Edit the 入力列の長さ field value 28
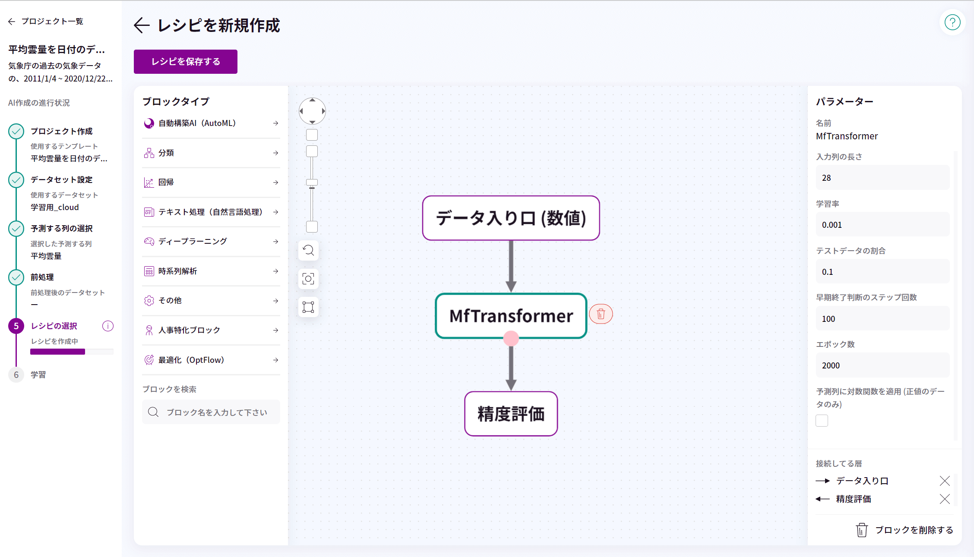This screenshot has height=557, width=974. tap(882, 178)
